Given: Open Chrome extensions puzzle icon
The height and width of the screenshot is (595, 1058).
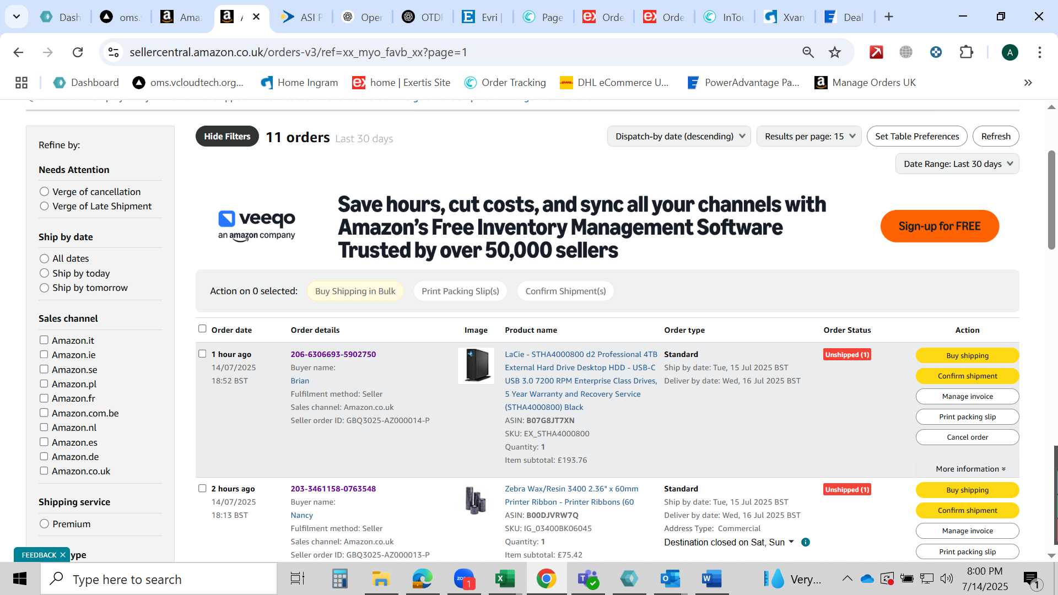Looking at the screenshot, I should click(x=967, y=52).
